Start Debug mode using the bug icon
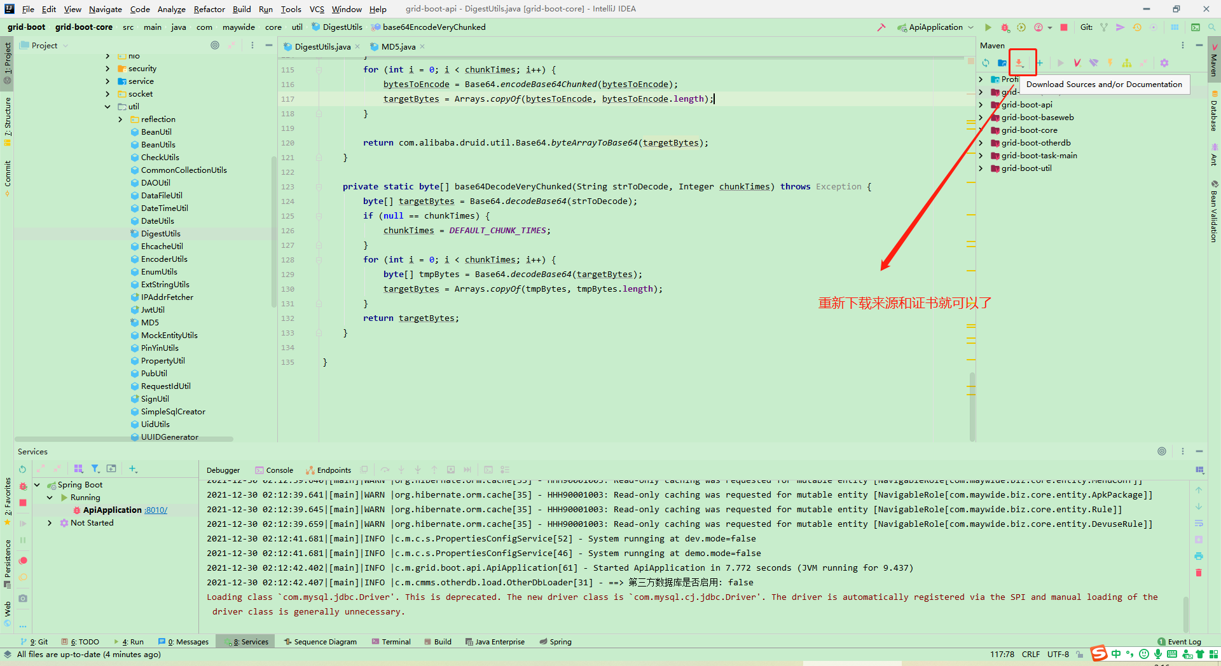This screenshot has height=666, width=1221. click(1005, 27)
